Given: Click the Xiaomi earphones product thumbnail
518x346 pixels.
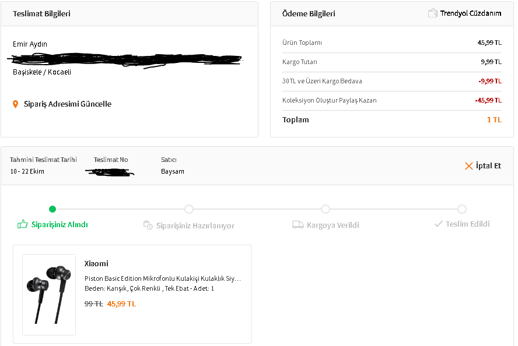Looking at the screenshot, I should pos(49,294).
